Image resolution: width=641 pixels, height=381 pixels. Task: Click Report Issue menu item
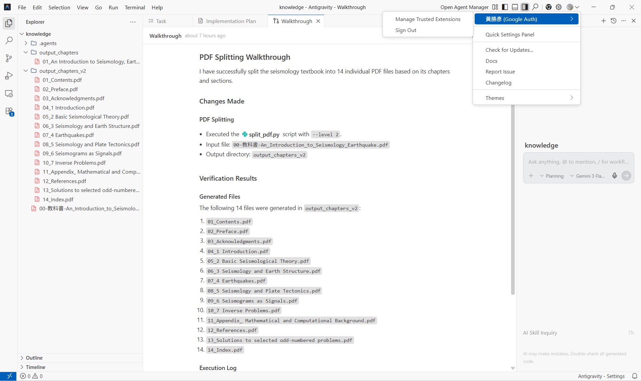[x=526, y=71]
